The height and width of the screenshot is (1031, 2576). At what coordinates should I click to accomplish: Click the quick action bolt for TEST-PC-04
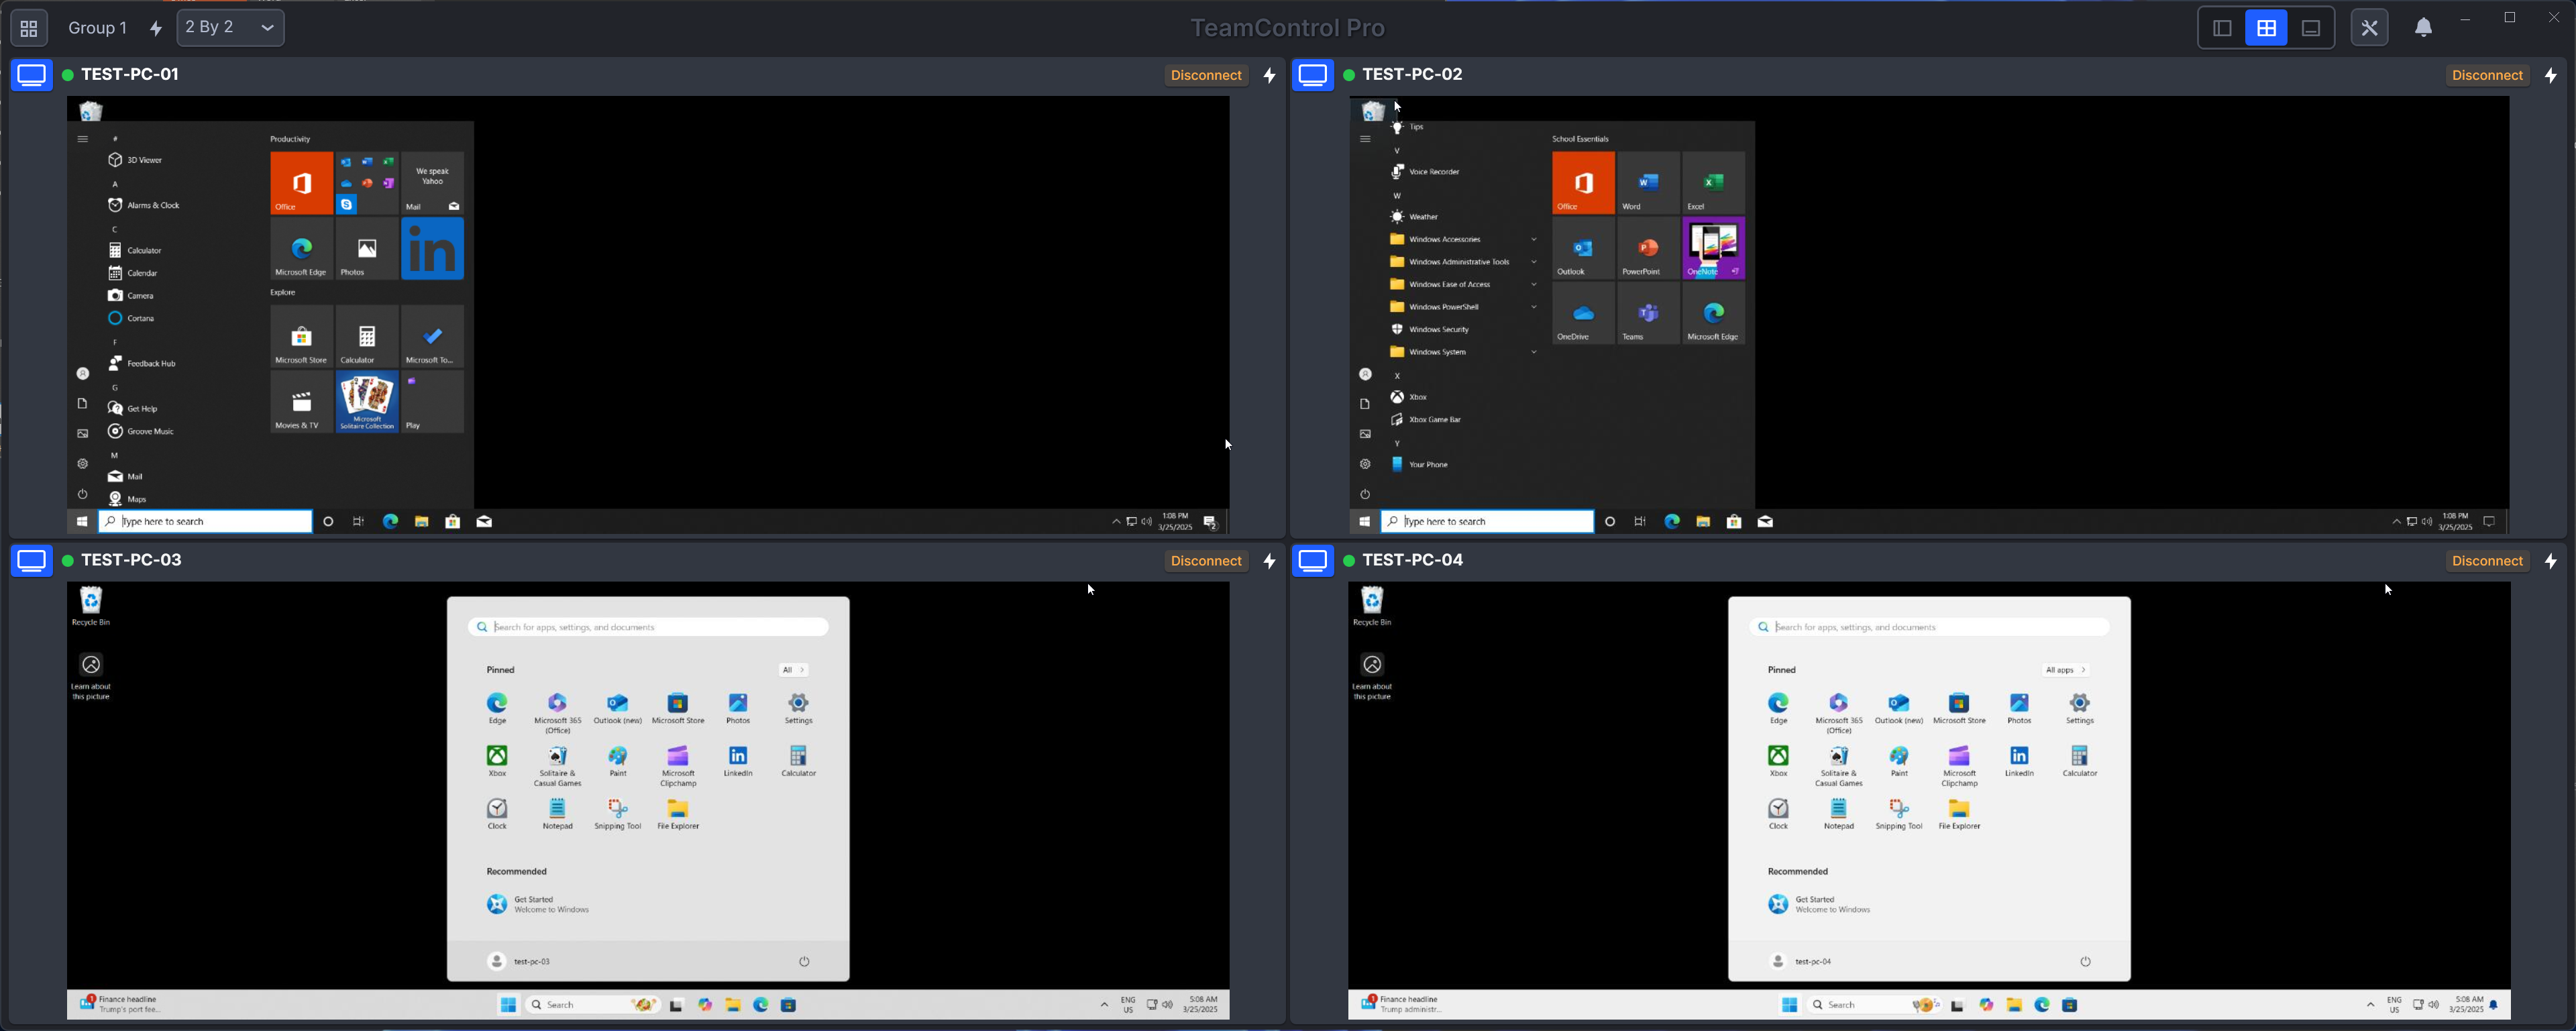pos(2551,561)
